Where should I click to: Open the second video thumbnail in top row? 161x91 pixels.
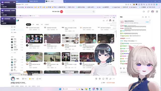click(52, 39)
